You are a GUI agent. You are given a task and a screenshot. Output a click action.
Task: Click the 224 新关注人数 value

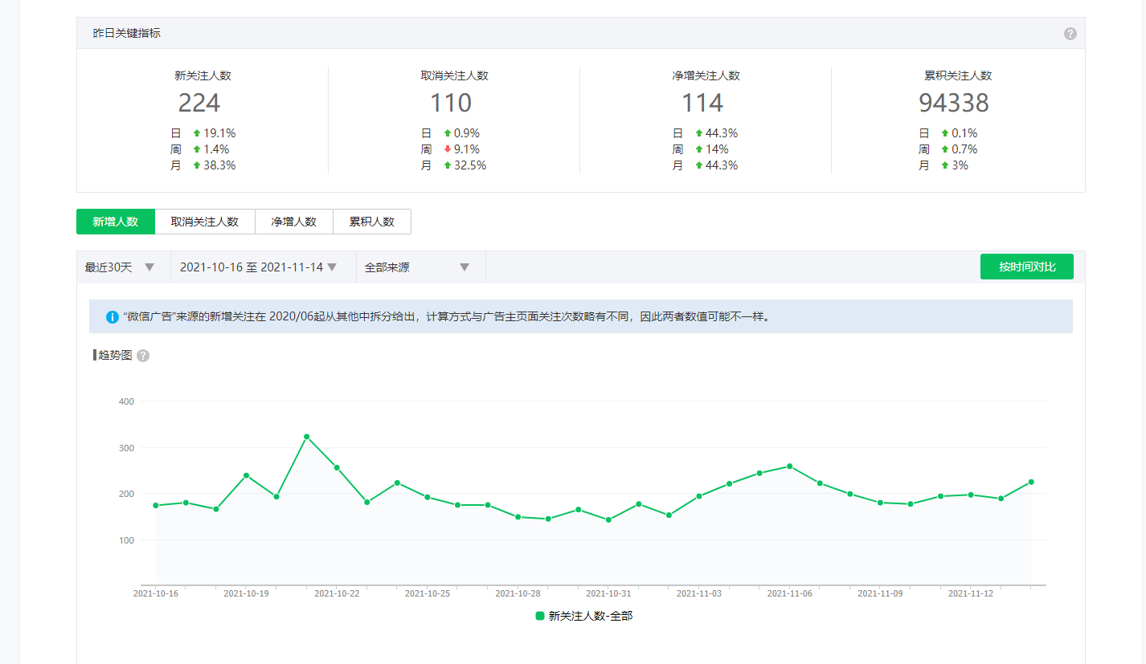point(199,103)
